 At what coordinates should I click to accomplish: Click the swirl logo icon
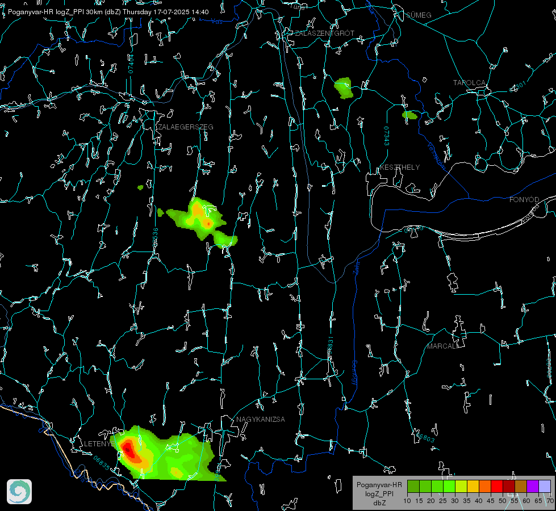[19, 492]
